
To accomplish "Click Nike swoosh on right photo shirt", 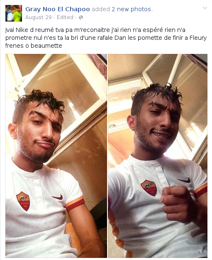I will coord(184,180).
